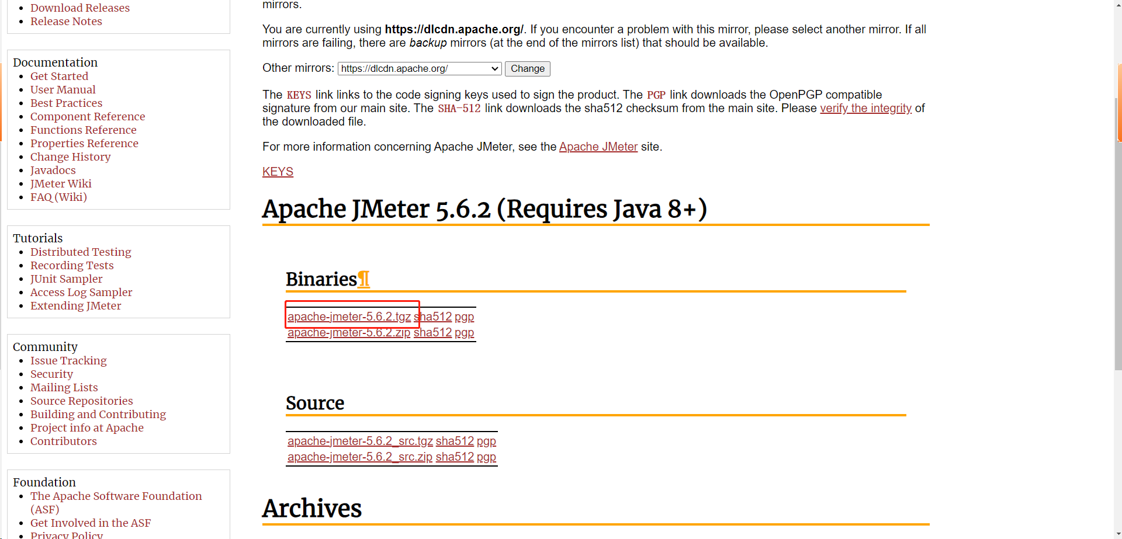Open the verify the integrity link
The image size is (1122, 539).
coord(865,108)
